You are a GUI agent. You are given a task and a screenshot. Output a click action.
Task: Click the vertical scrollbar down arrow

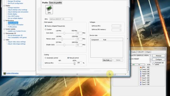click(x=127, y=72)
